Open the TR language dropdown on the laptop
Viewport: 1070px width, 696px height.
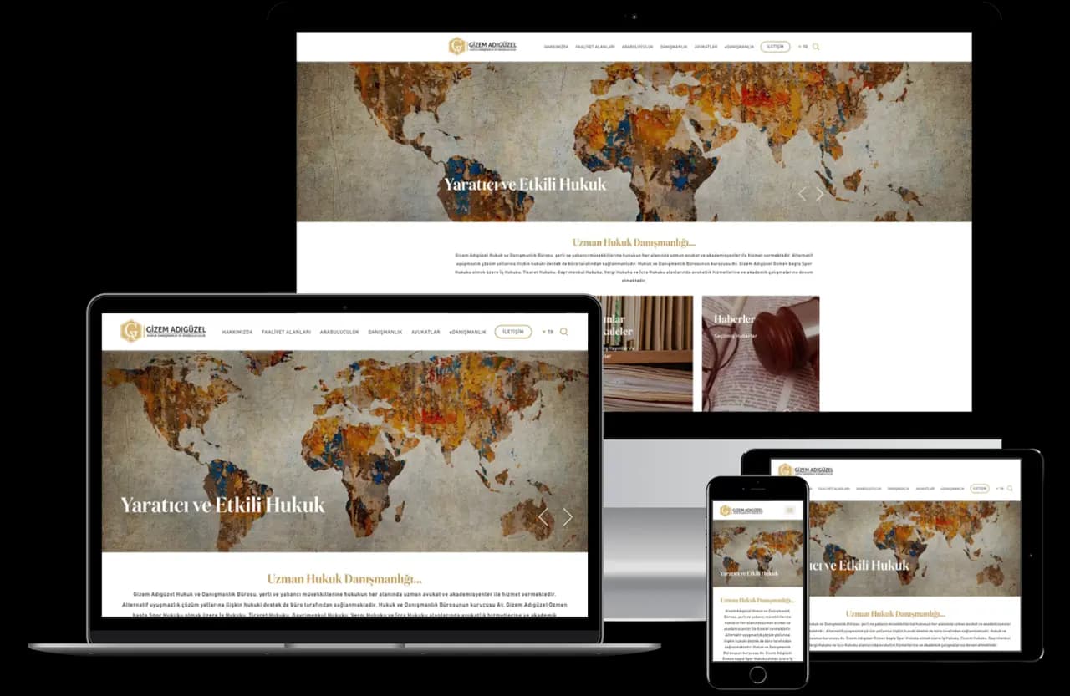pos(548,332)
